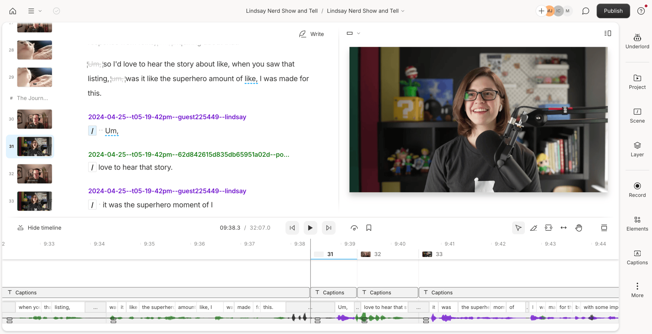Image resolution: width=652 pixels, height=334 pixels.
Task: Select scene 31 in the timeline
Action: (x=334, y=254)
